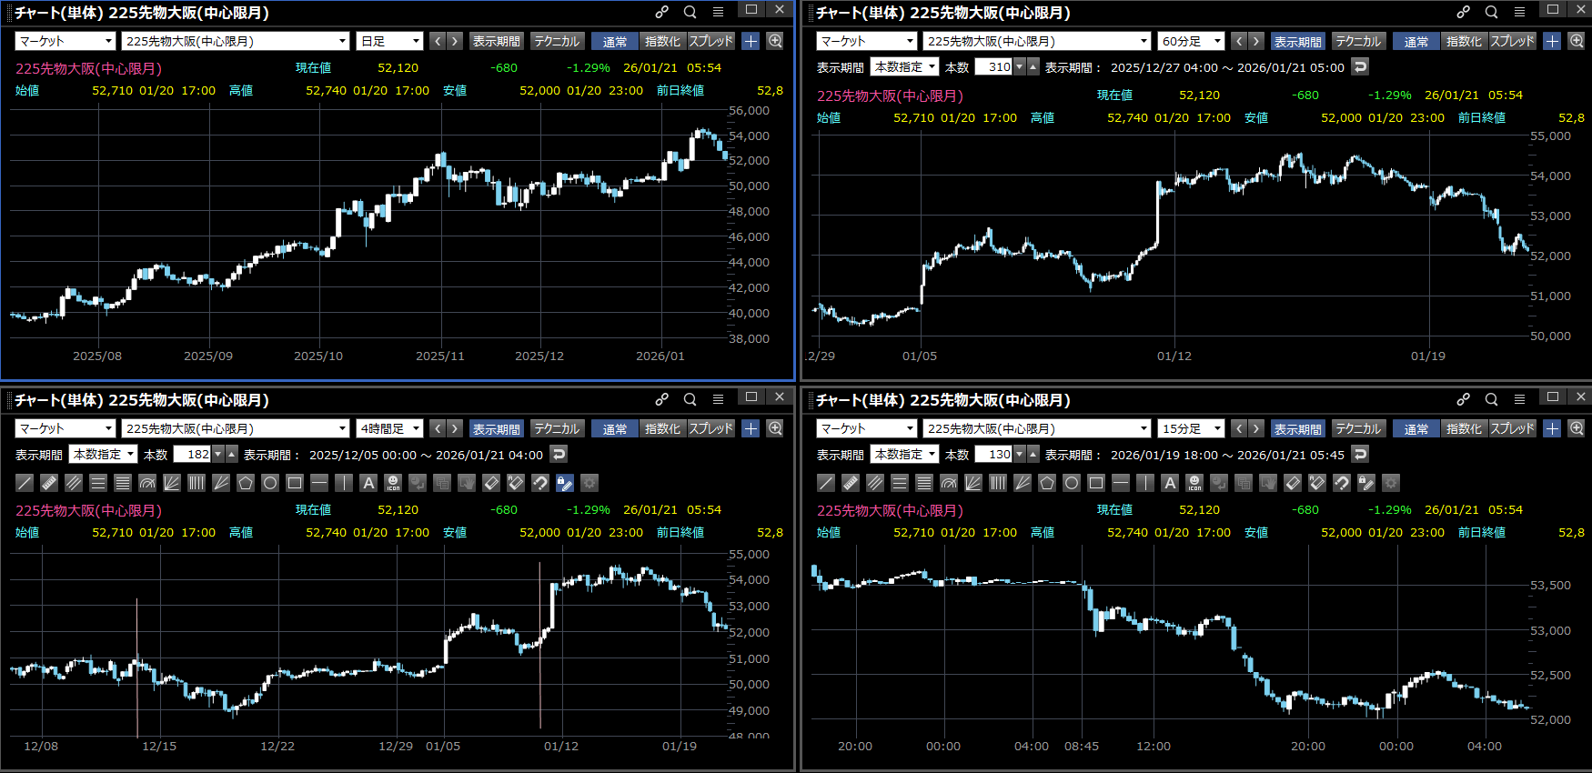Click the link icon in 60分足 chart title bar

(x=1463, y=12)
